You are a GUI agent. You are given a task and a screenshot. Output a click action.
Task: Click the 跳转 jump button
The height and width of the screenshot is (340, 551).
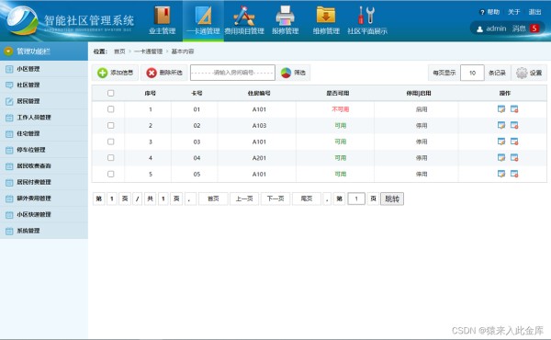coord(392,198)
